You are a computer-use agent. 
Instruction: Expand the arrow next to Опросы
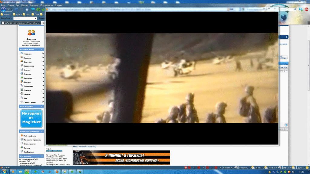click(x=43, y=90)
